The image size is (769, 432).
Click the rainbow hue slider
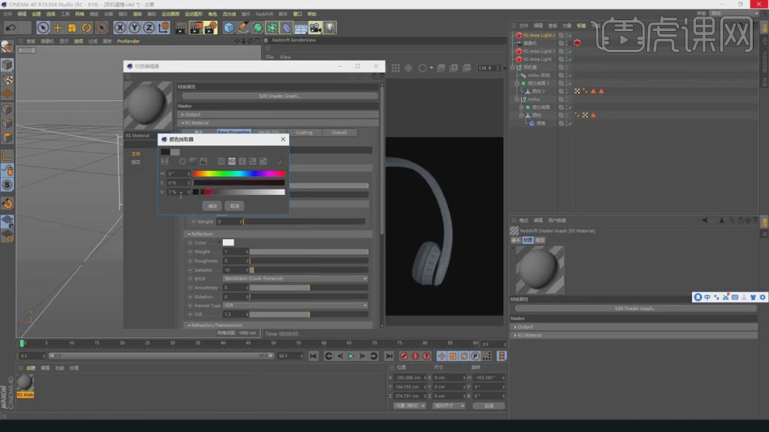click(239, 174)
